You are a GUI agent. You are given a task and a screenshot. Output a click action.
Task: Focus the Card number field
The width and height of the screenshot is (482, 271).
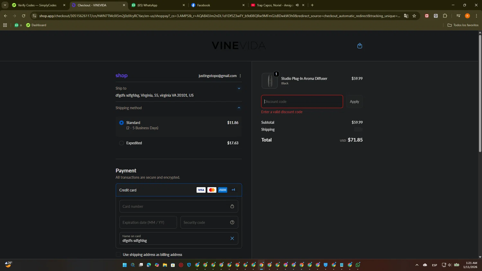(x=179, y=206)
